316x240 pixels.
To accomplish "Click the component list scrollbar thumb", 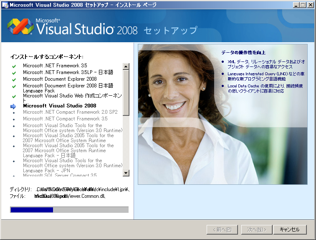I will coord(126,92).
